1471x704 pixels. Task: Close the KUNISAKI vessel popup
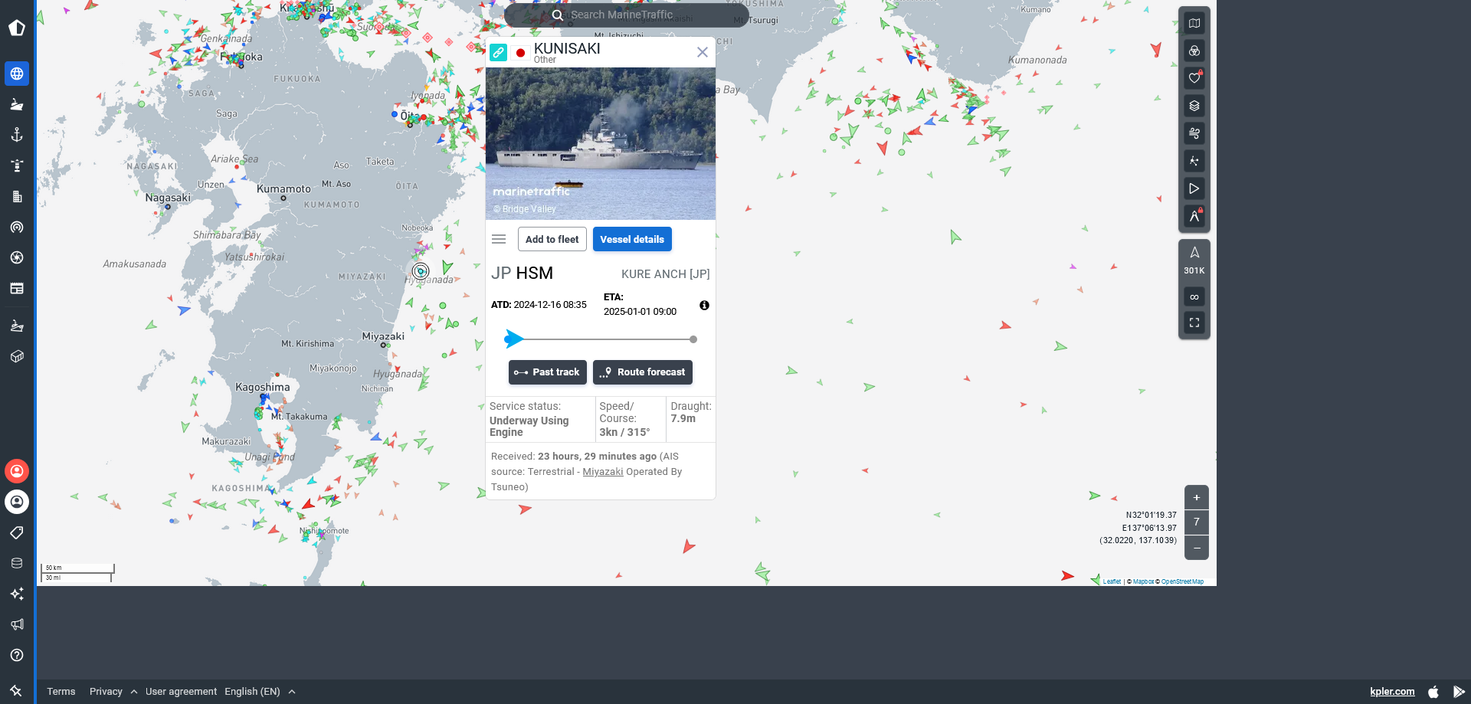702,52
